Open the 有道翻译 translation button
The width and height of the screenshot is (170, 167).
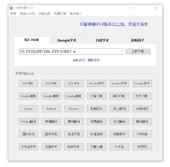pos(51,121)
